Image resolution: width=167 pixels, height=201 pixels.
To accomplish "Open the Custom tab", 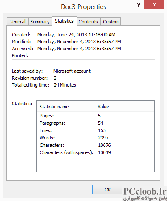I will pyautogui.click(x=111, y=22).
